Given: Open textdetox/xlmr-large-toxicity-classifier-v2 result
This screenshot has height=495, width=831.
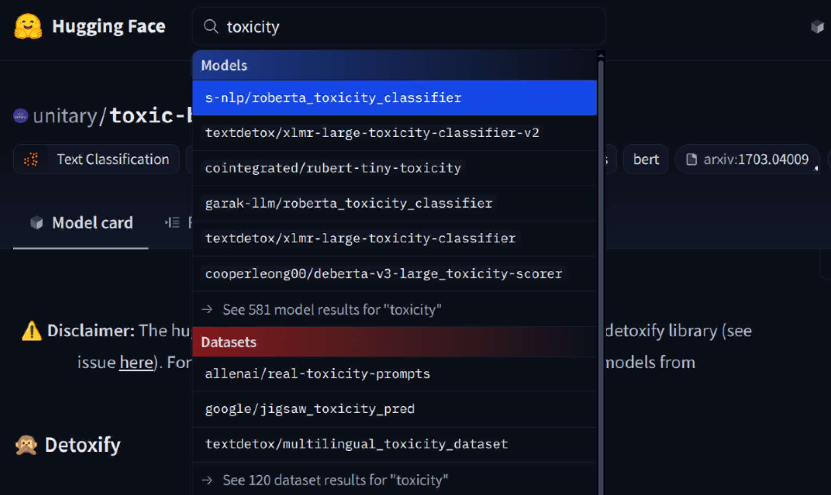Looking at the screenshot, I should 395,133.
